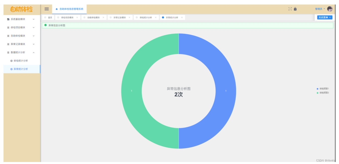Click the 自助体检 logo

[x=22, y=9]
